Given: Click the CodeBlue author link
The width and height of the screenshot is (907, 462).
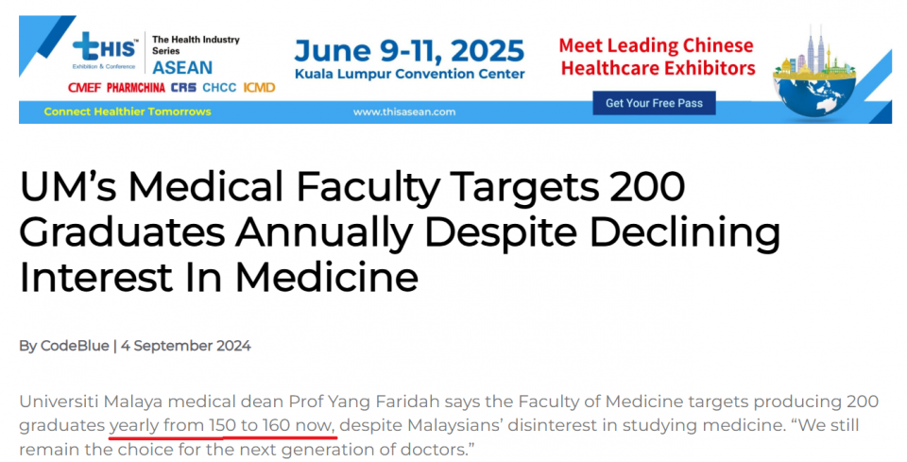Looking at the screenshot, I should point(75,346).
